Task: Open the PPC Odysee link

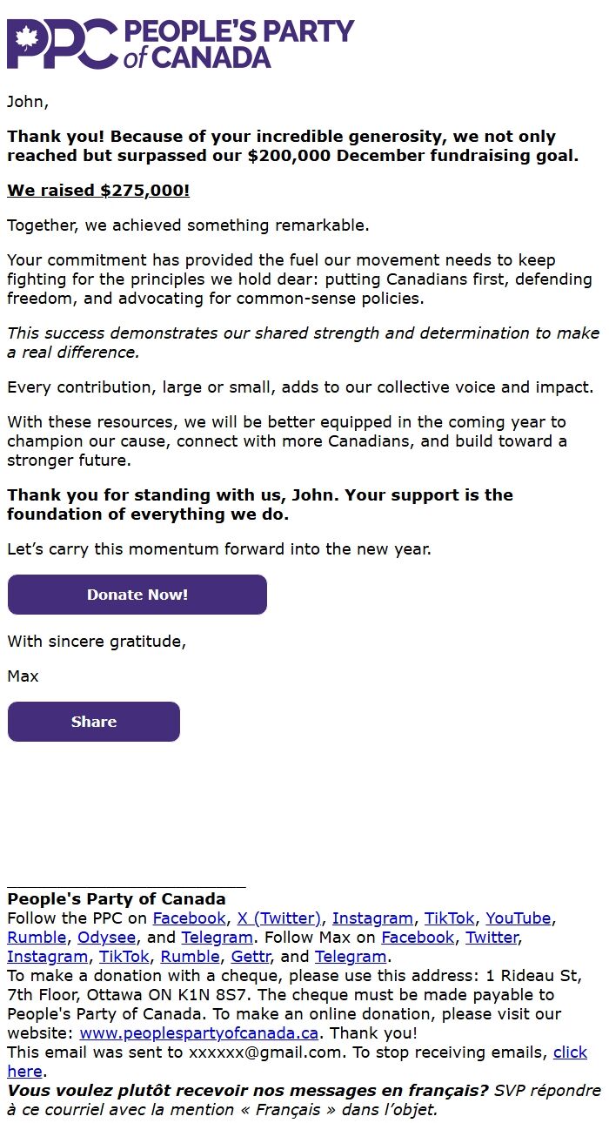Action: (x=108, y=937)
